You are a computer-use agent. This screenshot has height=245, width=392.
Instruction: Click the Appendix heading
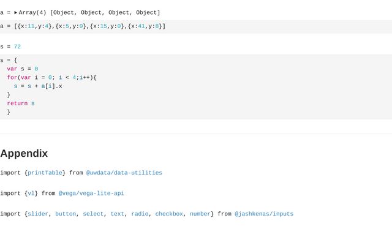pyautogui.click(x=24, y=153)
